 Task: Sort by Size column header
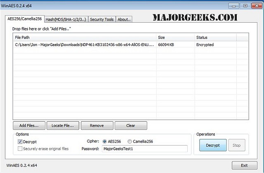pyautogui.click(x=175, y=37)
